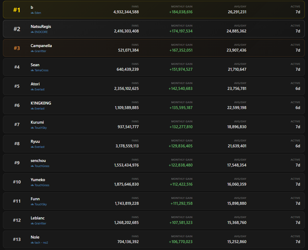The image size is (308, 250).
Task: Click the group icon under Leblanc
Action: (32, 223)
